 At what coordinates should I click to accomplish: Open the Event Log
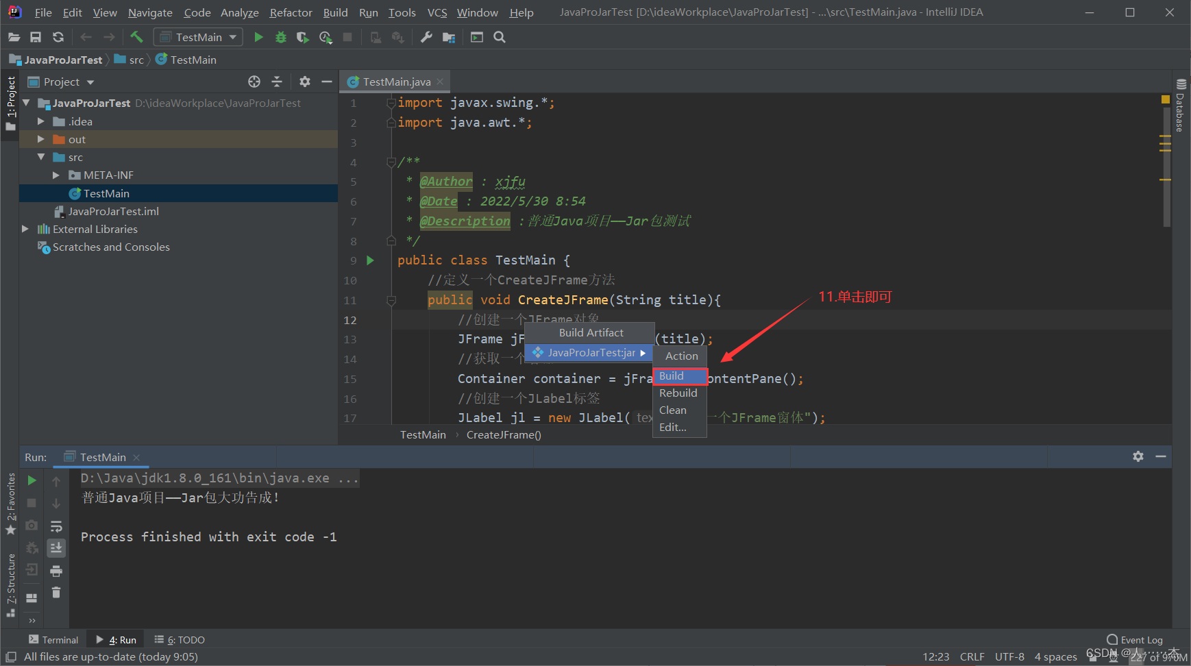point(1135,640)
